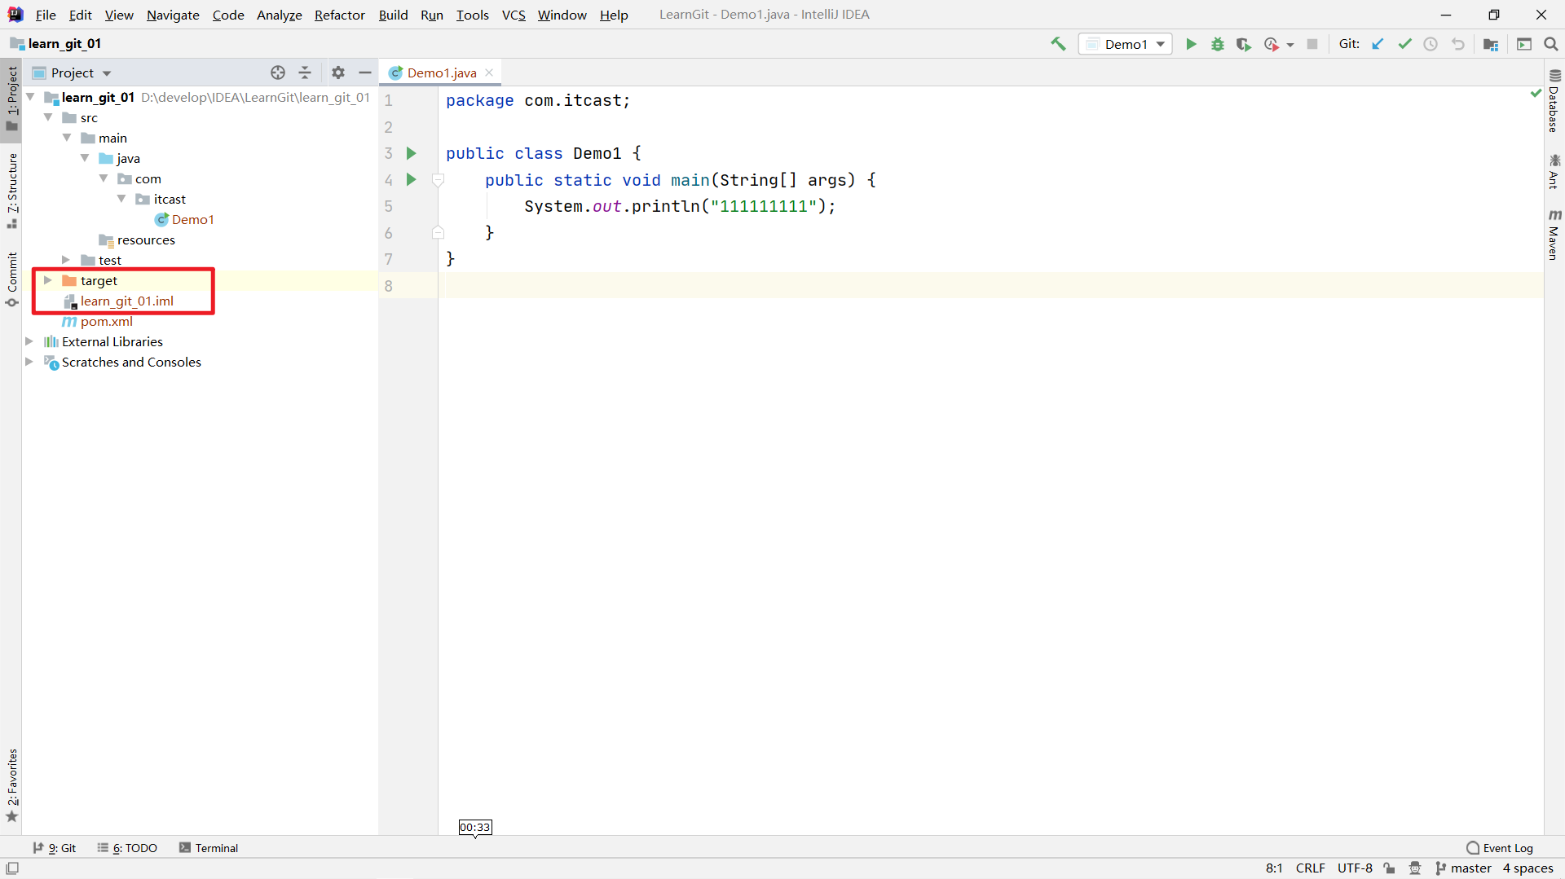The height and width of the screenshot is (879, 1565).
Task: Expand Scratches and Consoles node
Action: click(29, 362)
